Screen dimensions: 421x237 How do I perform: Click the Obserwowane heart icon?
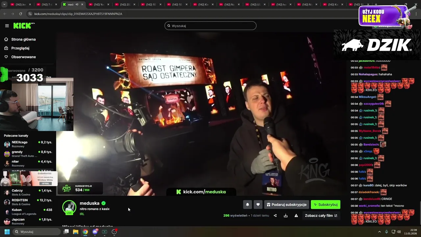point(6,57)
